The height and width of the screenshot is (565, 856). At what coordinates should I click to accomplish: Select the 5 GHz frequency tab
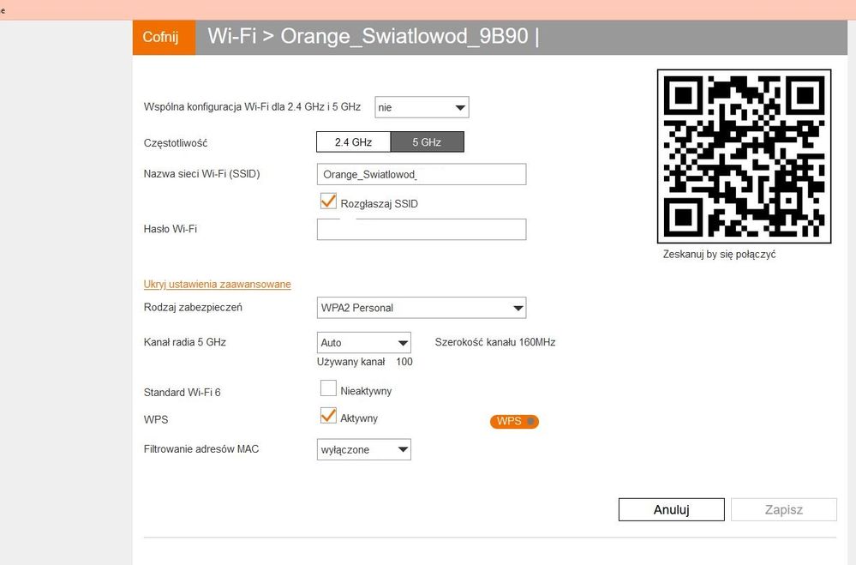coord(427,141)
